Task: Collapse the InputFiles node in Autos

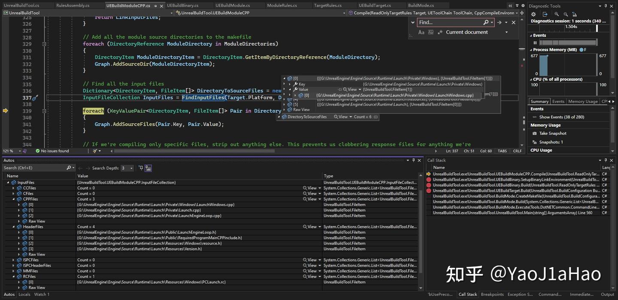Action: [9, 182]
